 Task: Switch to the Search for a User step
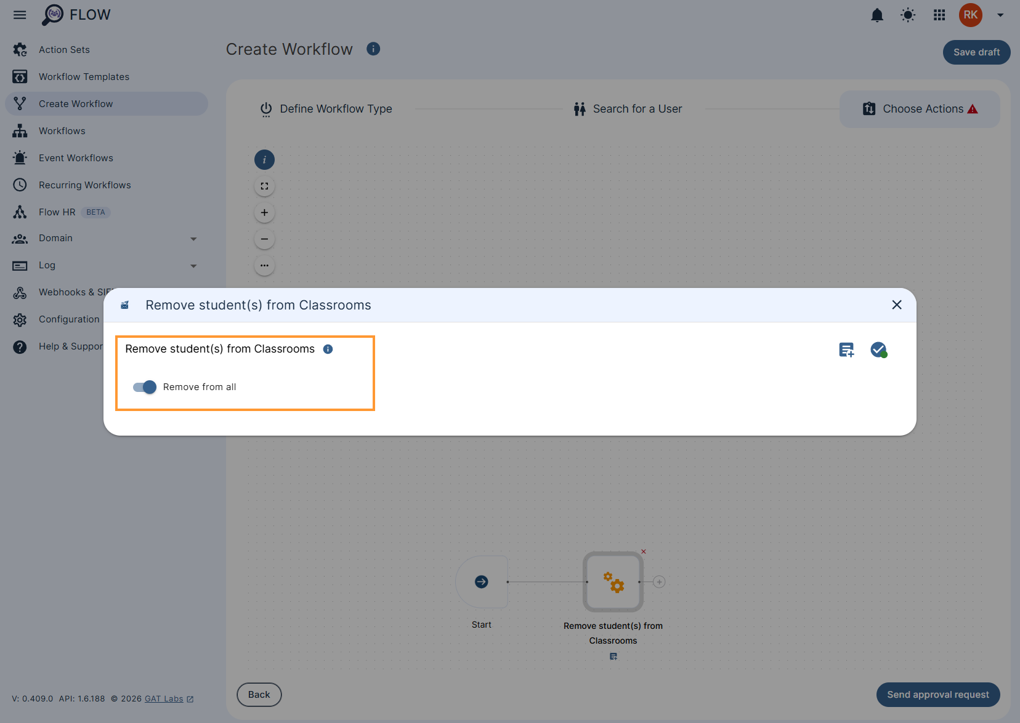pyautogui.click(x=628, y=108)
